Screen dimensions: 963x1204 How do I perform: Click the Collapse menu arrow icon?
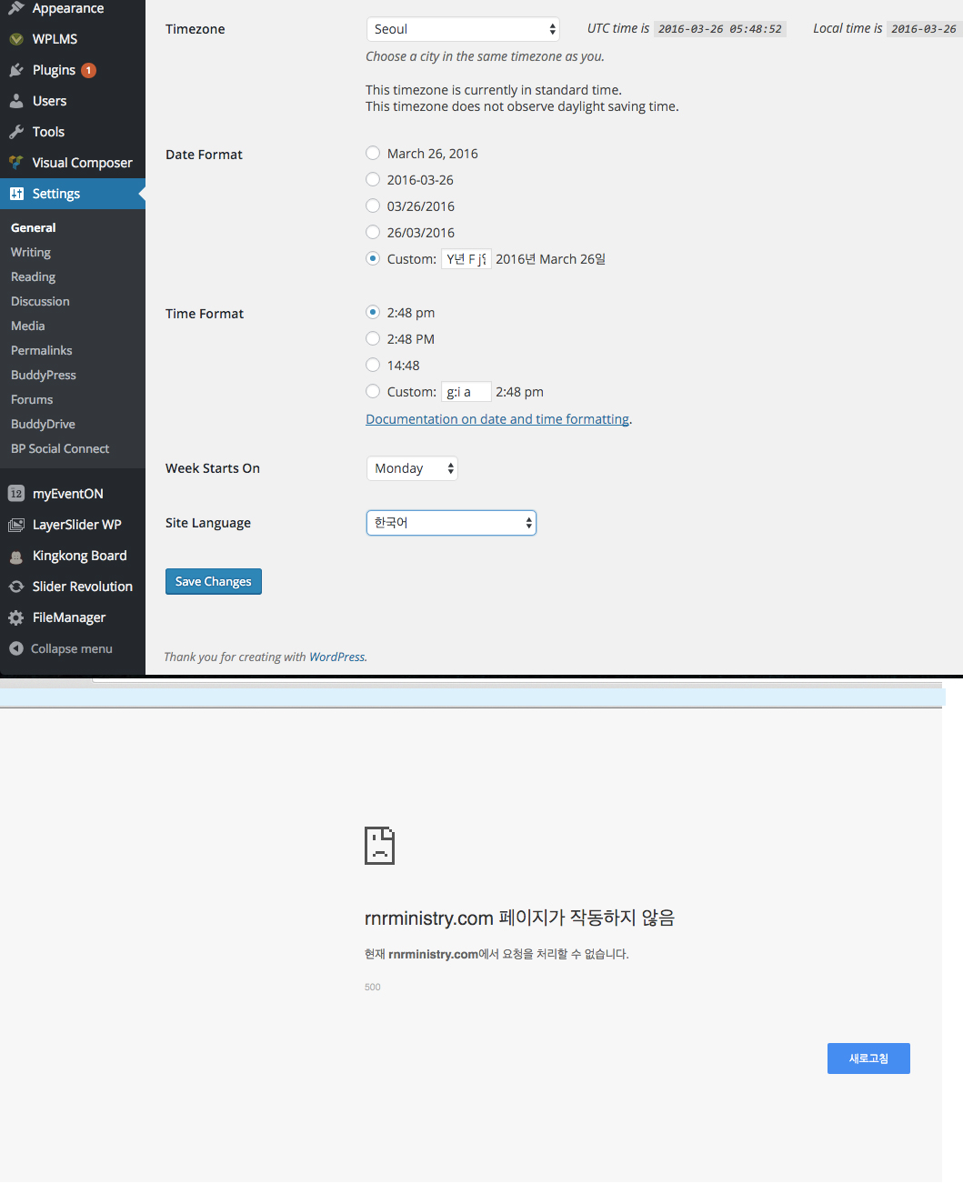pyautogui.click(x=16, y=648)
